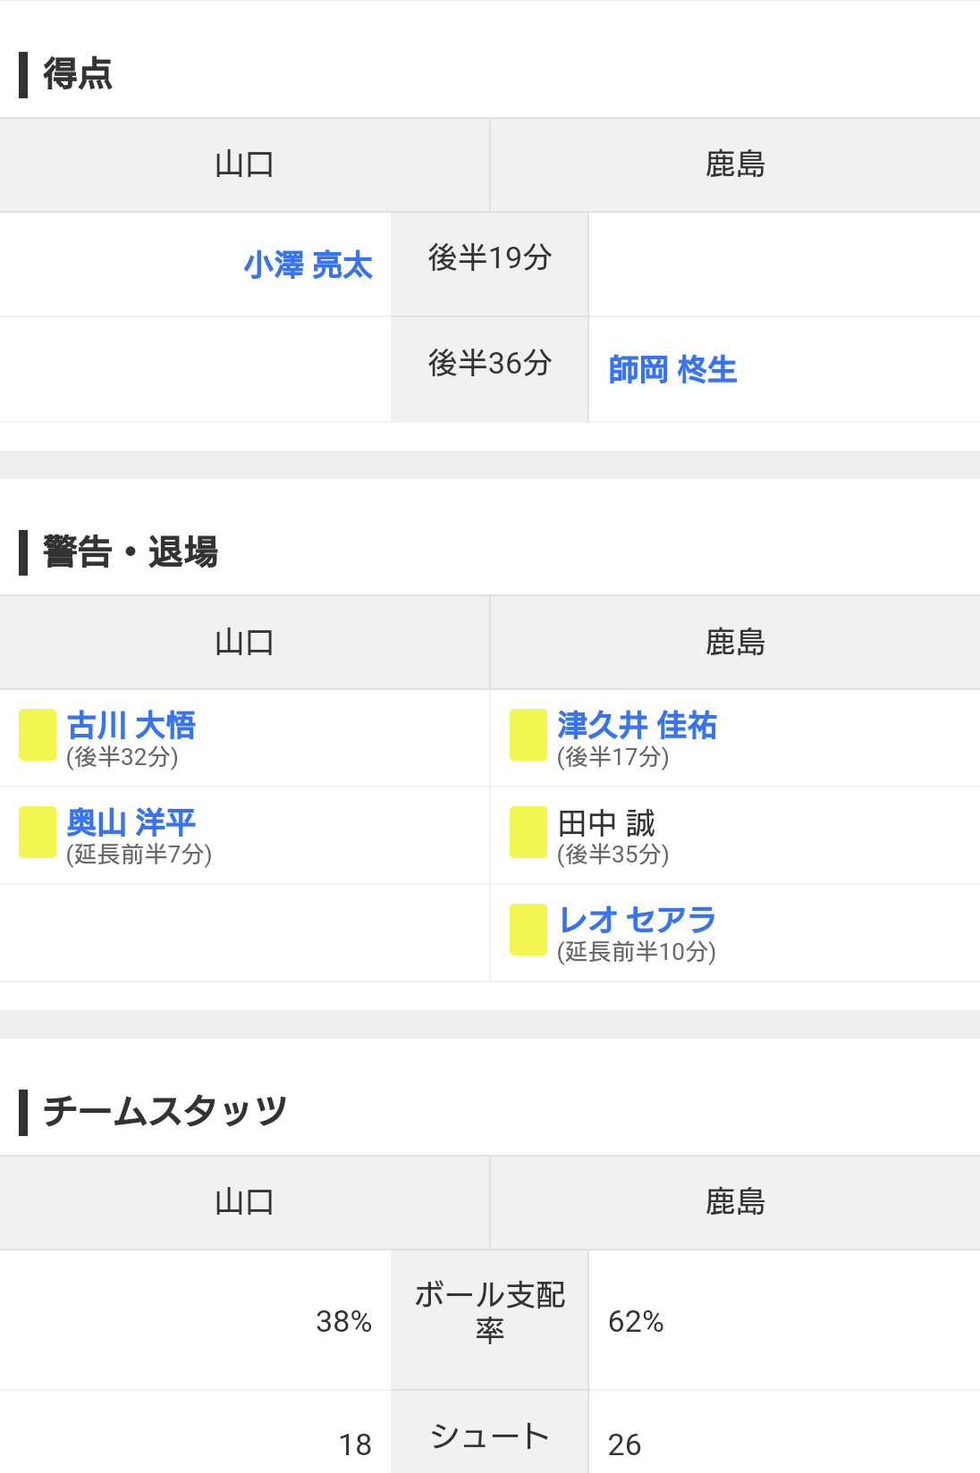The height and width of the screenshot is (1473, 980).
Task: Click the 後半36分 goal time cell
Action: [x=490, y=369]
